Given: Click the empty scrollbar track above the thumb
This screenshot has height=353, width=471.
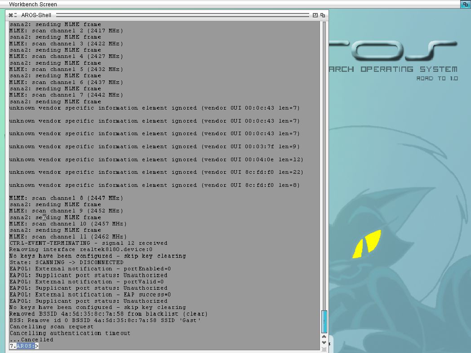Looking at the screenshot, I should click(324, 166).
